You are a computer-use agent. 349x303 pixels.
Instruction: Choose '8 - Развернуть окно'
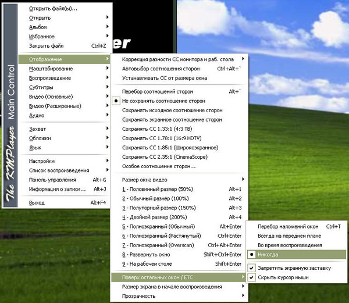[179, 255]
